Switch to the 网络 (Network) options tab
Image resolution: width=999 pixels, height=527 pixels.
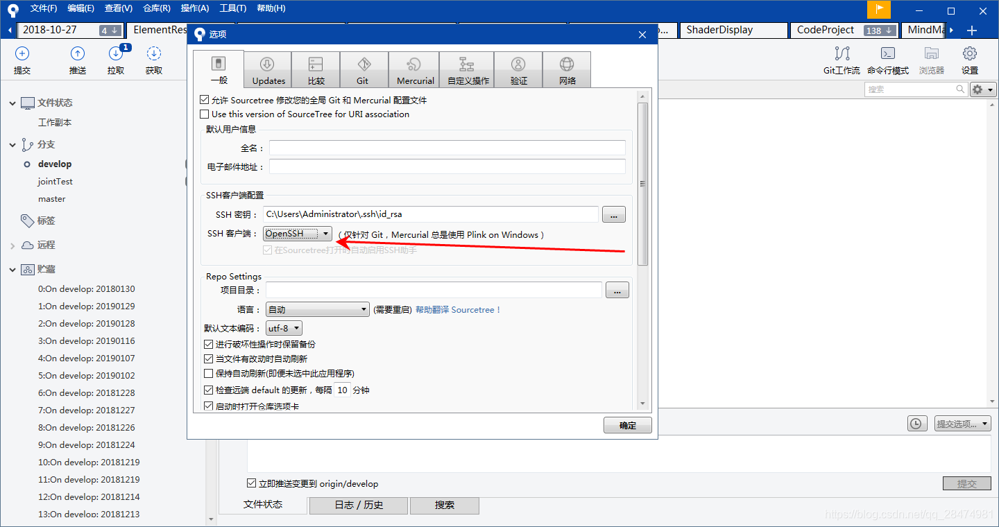tap(567, 69)
